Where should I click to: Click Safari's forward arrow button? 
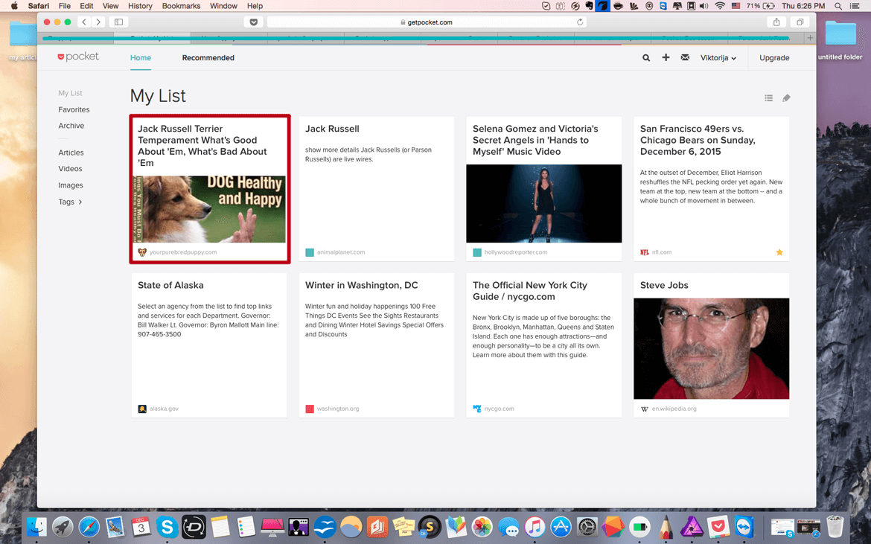[x=98, y=22]
